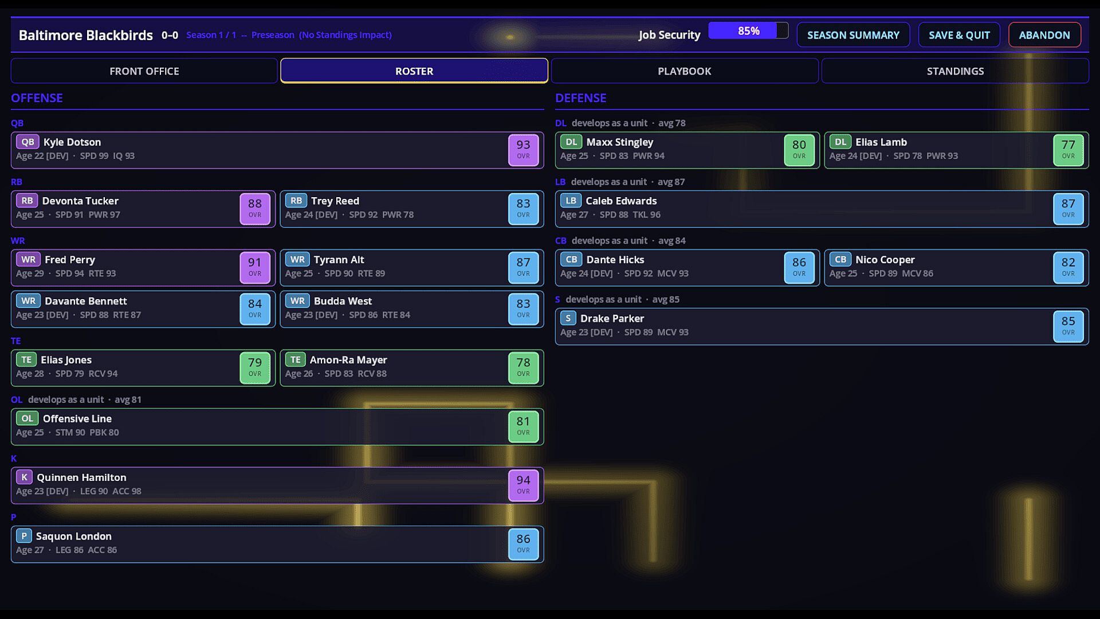Click Quinnen Hamilton's K position badge

[24, 477]
